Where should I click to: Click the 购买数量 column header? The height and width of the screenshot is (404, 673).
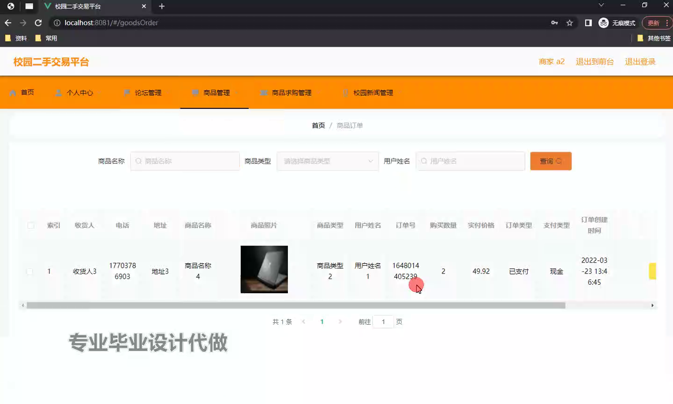click(x=443, y=225)
